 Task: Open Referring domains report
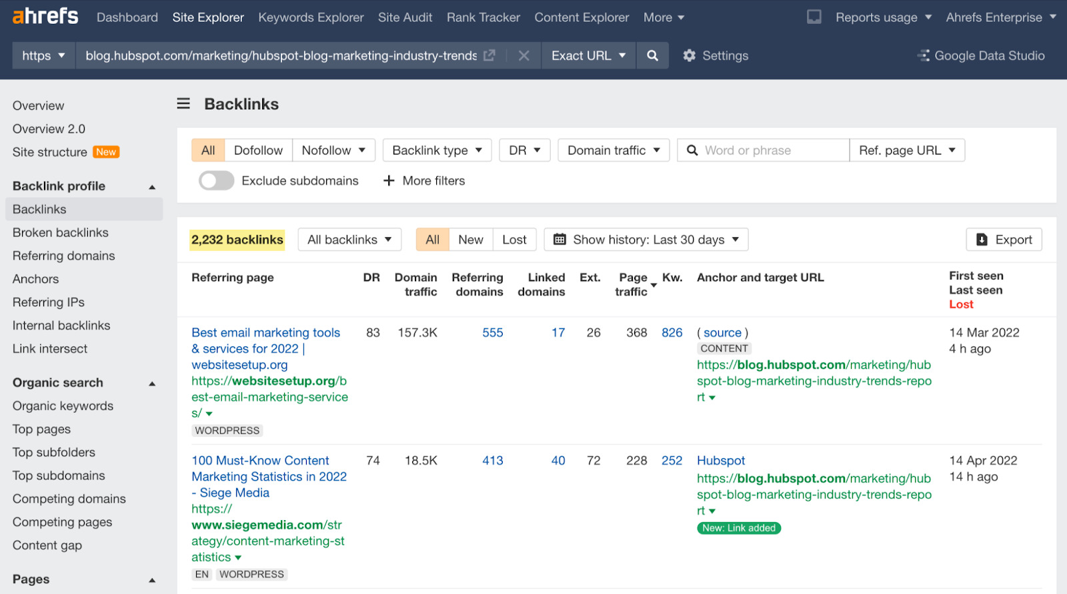click(x=64, y=256)
